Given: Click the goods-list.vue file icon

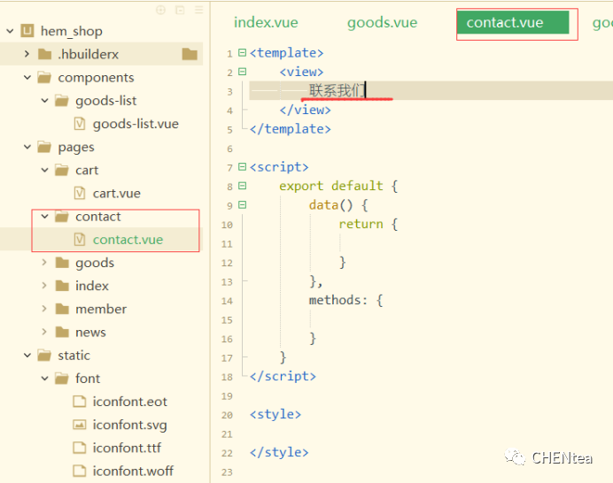Looking at the screenshot, I should 80,124.
